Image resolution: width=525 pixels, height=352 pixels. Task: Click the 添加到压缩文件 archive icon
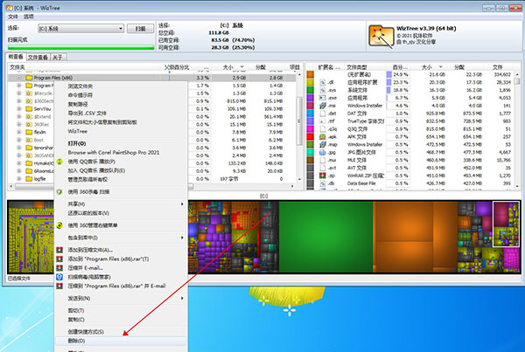click(60, 249)
